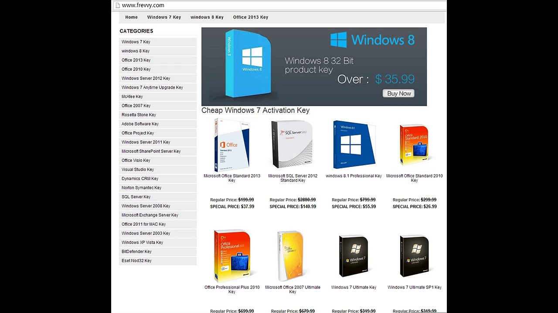Select Office 2013 Key in top navigation
Image resolution: width=558 pixels, height=313 pixels.
pos(251,17)
